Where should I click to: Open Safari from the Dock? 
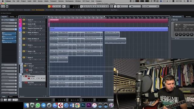coord(66,105)
